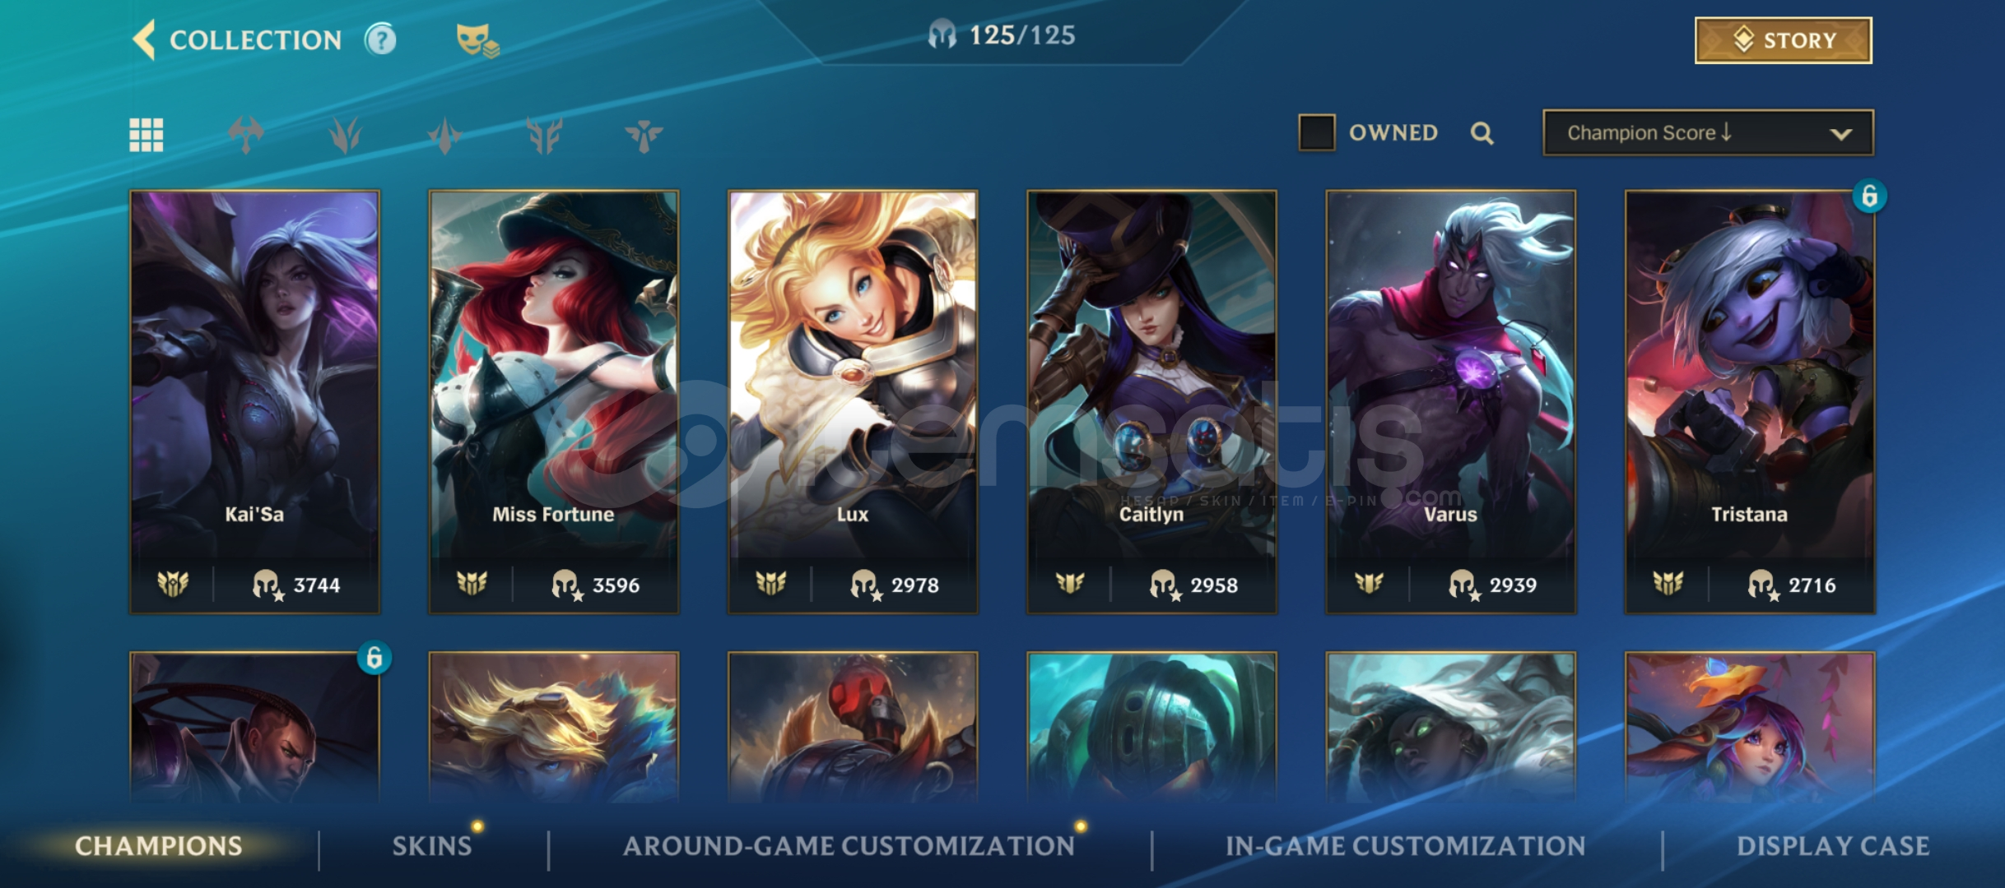This screenshot has height=888, width=2005.
Task: Go back using the Collection arrow
Action: coord(144,39)
